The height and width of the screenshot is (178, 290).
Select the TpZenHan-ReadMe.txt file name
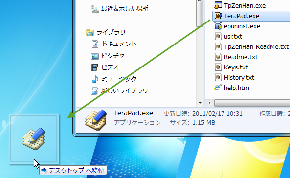pos(256,46)
